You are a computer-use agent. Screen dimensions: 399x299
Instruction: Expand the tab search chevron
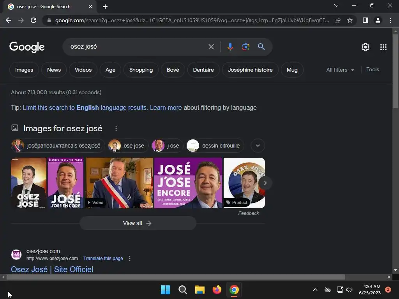(336, 5)
